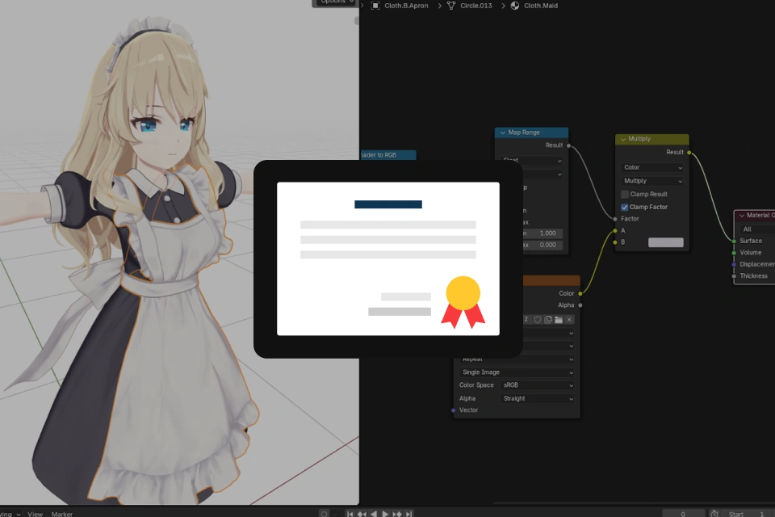Open image file with the folder icon
This screenshot has height=517, width=775.
tap(559, 320)
